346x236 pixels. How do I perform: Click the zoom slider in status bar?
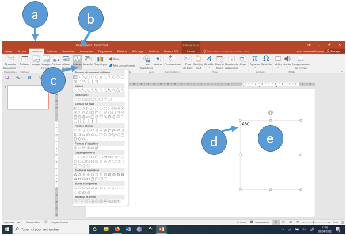(x=314, y=222)
